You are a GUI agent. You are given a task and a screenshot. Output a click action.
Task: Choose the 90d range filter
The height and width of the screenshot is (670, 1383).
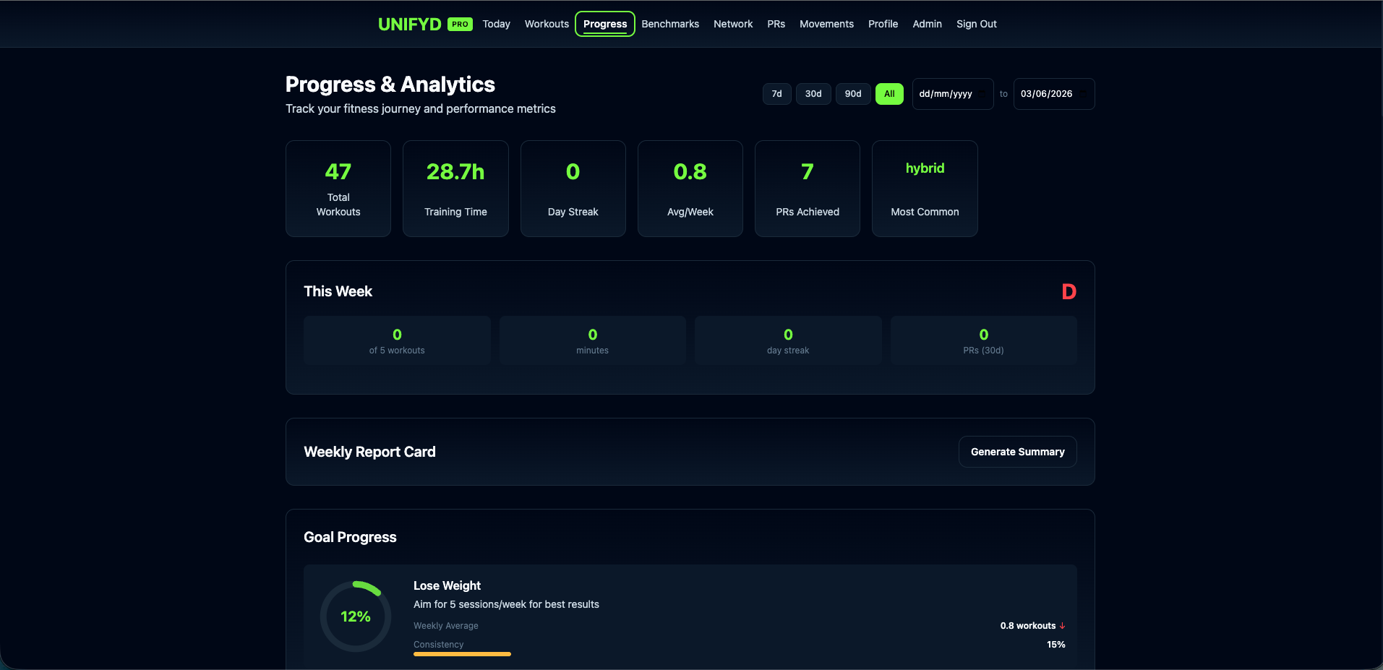pyautogui.click(x=853, y=94)
